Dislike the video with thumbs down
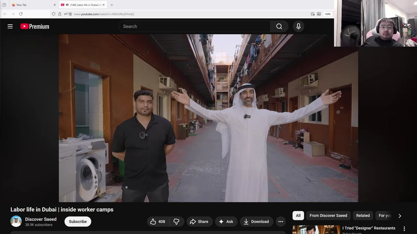Screen dimensions: 417x234 pyautogui.click(x=177, y=222)
